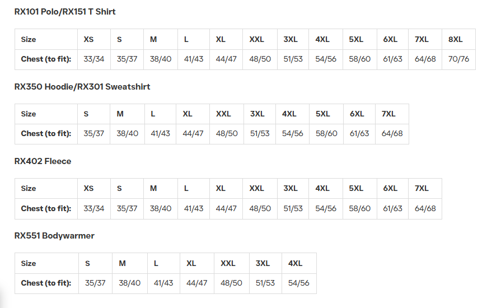Click the RX101 Polo/RX151 T Shirt heading

click(65, 12)
